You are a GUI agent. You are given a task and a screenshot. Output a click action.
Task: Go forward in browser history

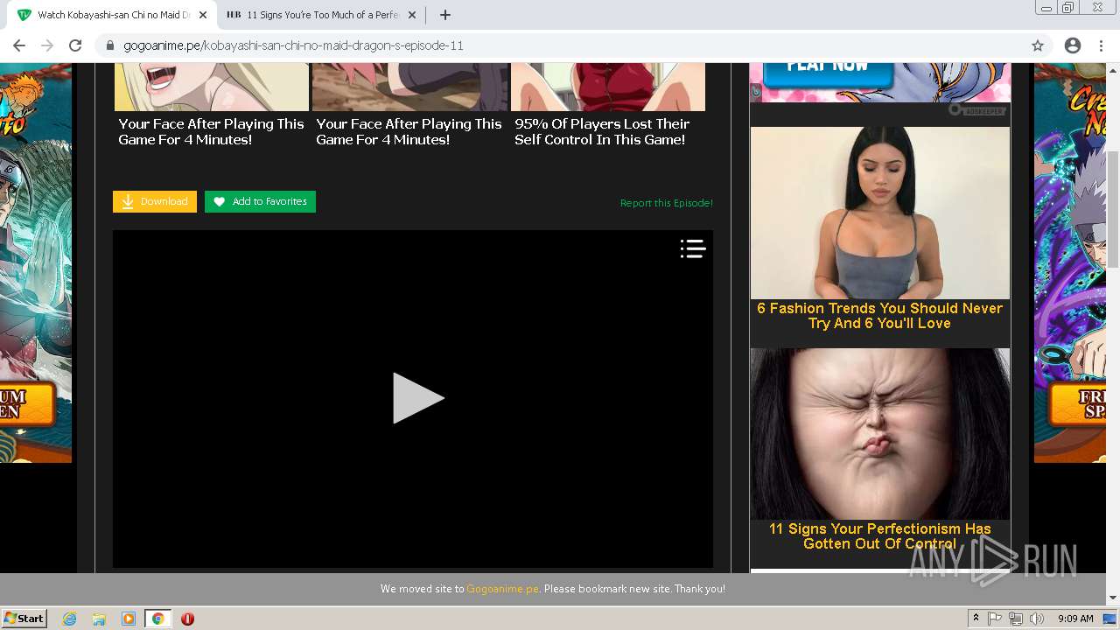point(47,45)
